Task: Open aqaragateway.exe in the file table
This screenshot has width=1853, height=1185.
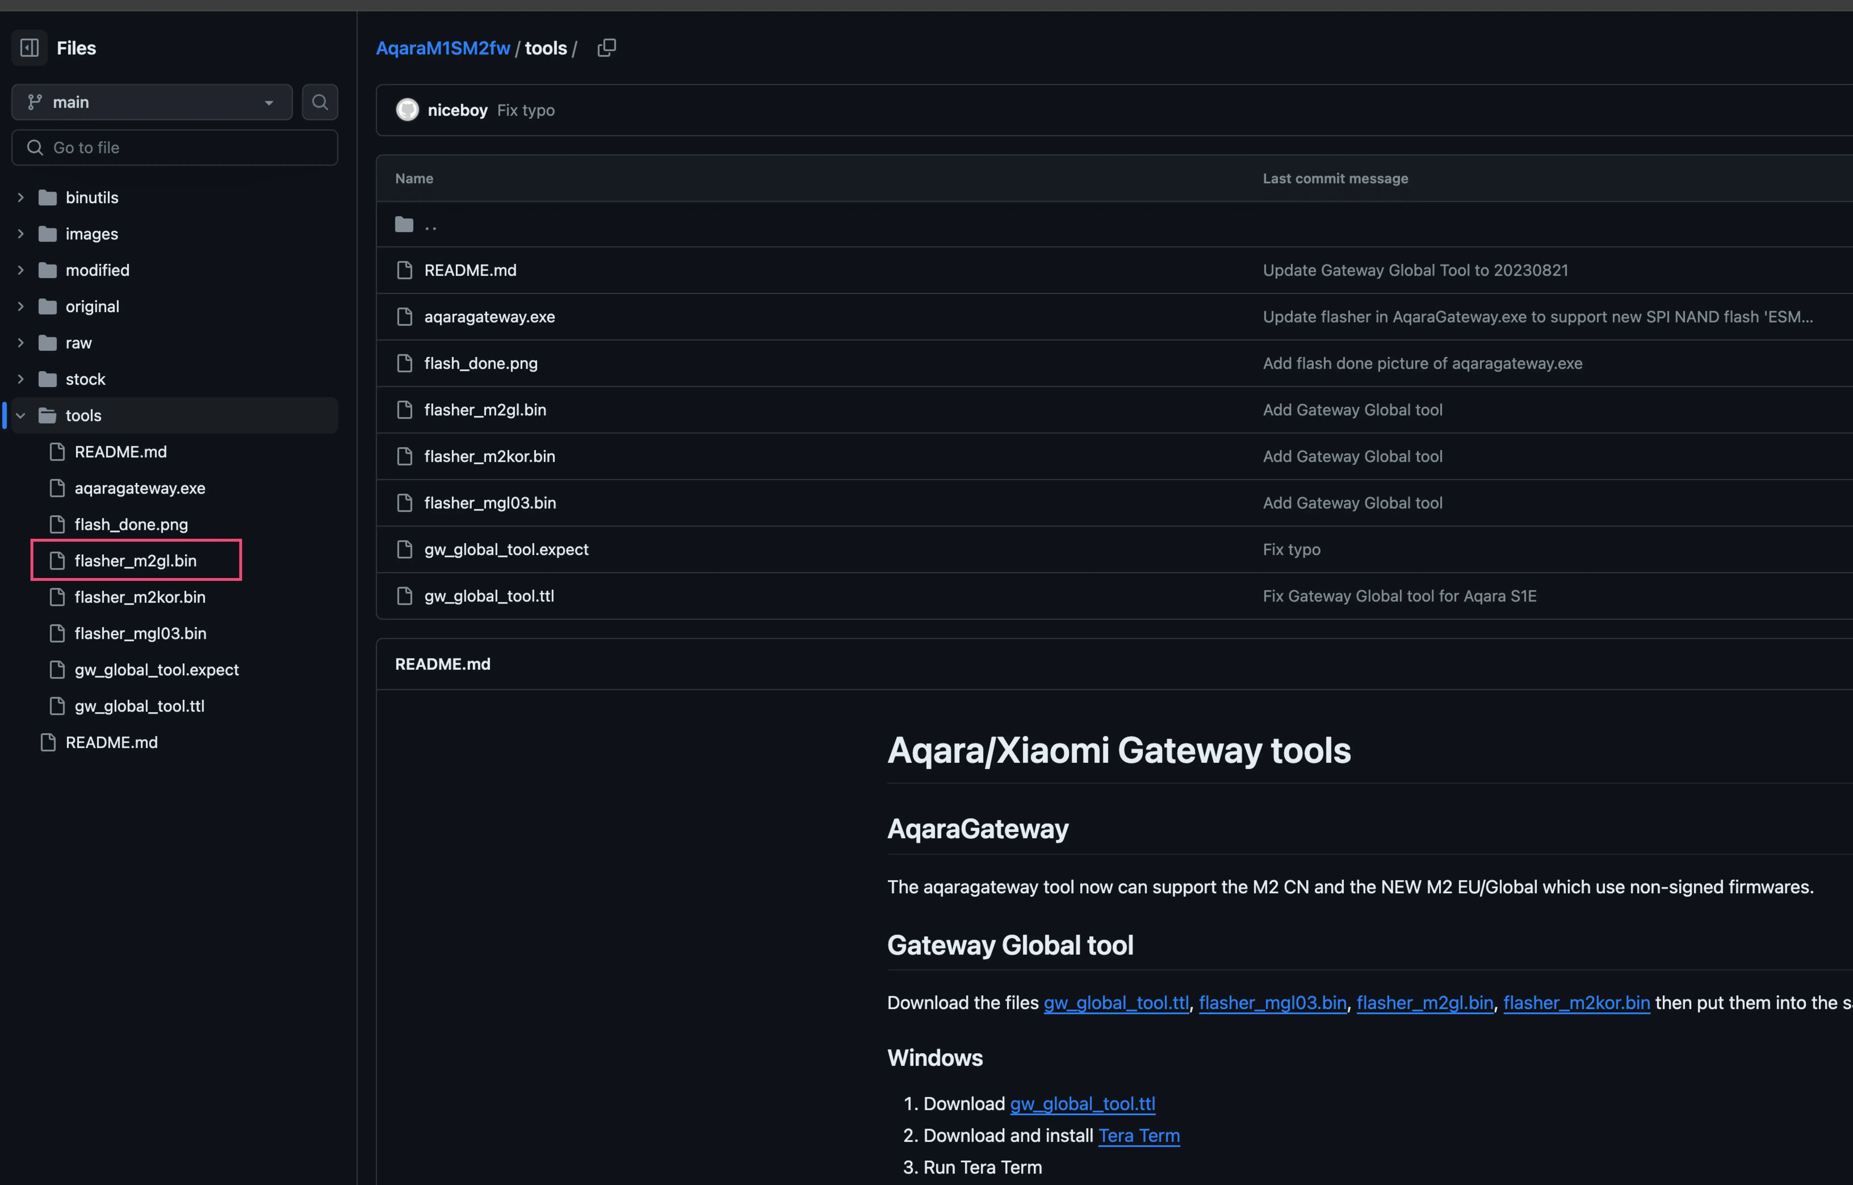Action: (490, 317)
